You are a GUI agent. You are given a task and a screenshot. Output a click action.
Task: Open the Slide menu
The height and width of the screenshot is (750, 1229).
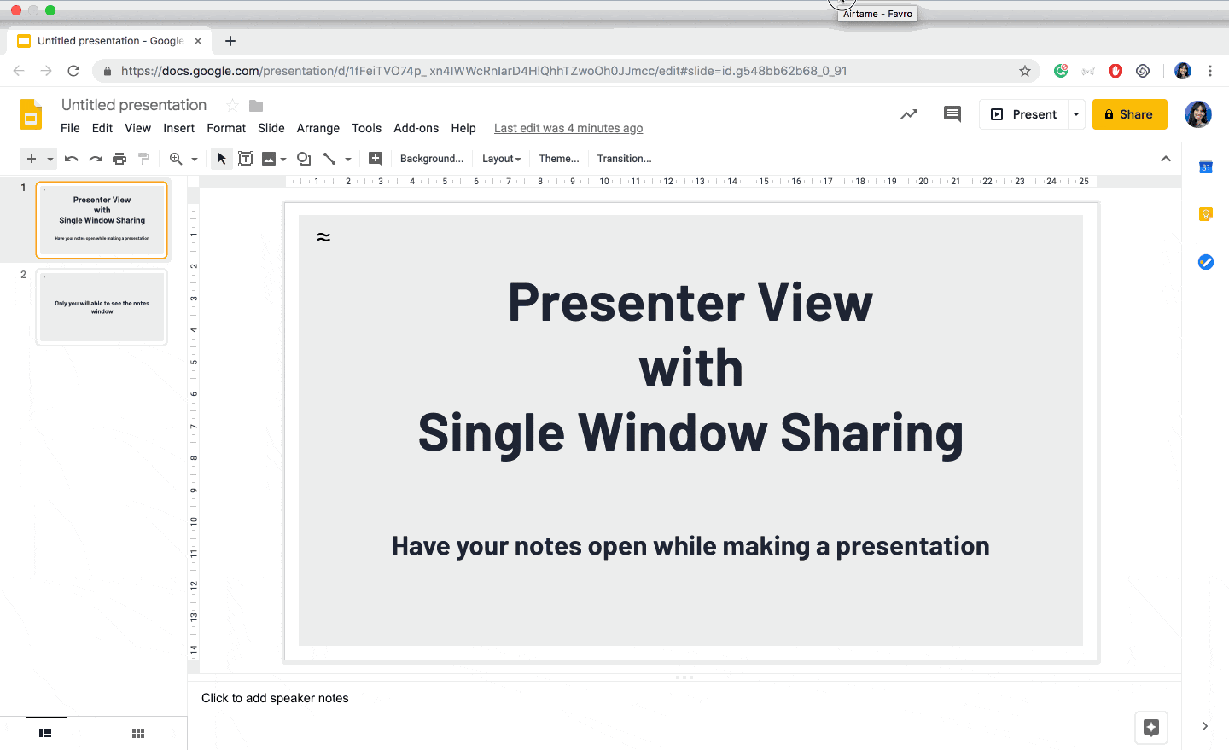click(271, 128)
